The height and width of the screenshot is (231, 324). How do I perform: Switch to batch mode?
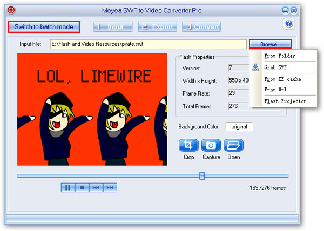click(x=44, y=27)
